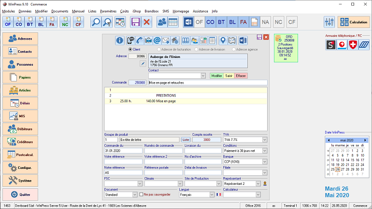
Task: Expand the Filiale dropdown
Action: tap(265, 173)
